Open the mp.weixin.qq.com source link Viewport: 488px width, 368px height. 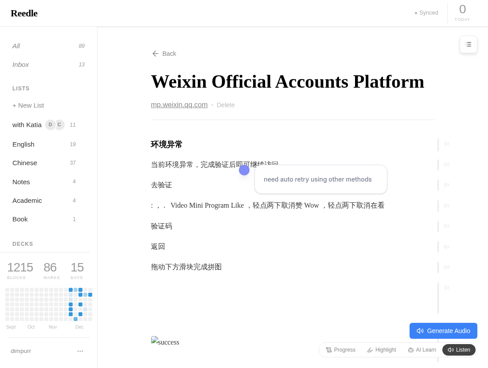pyautogui.click(x=179, y=105)
